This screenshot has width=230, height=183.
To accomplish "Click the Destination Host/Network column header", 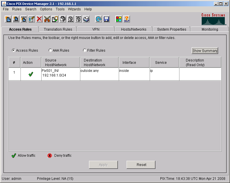I will click(99, 62).
